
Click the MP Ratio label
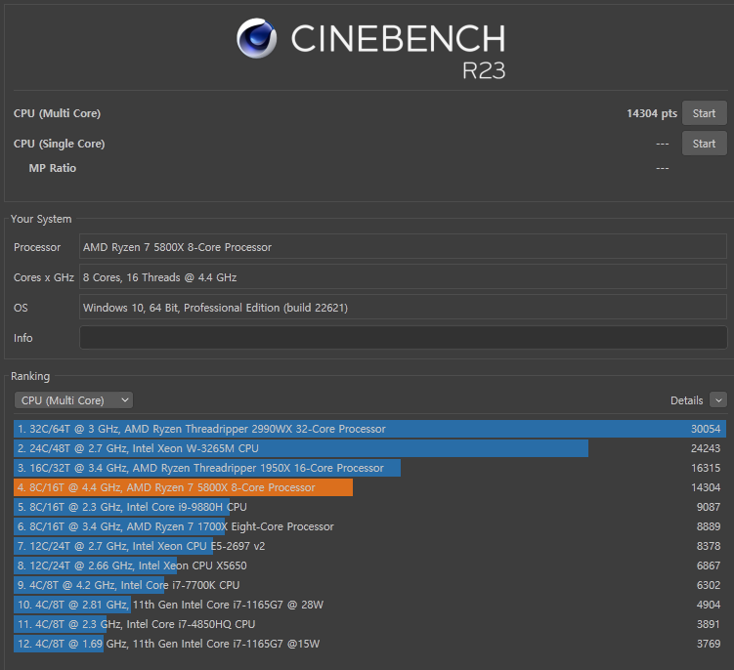[53, 168]
